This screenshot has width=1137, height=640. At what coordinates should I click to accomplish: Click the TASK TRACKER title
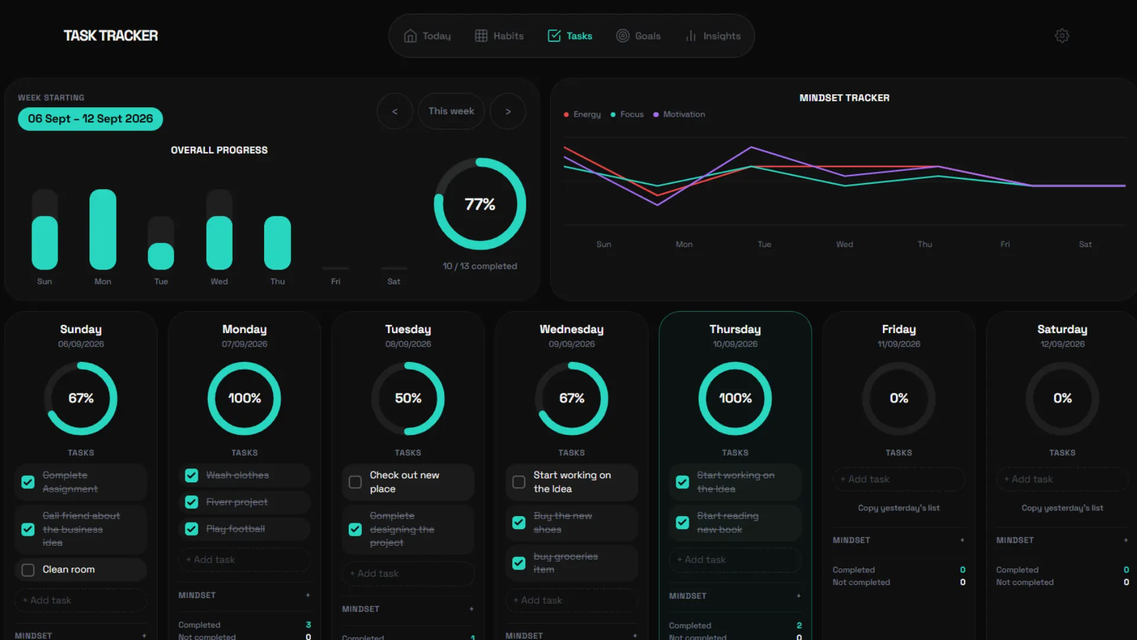click(111, 36)
